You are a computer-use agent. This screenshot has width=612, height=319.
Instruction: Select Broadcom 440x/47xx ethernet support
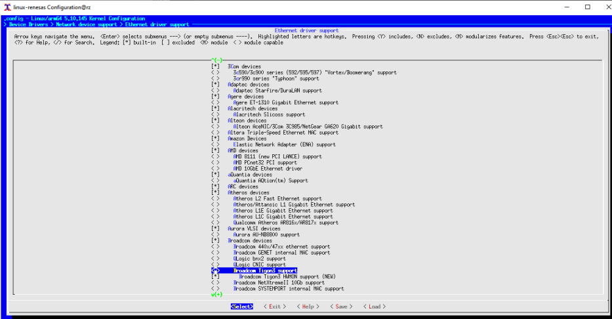[x=281, y=247]
